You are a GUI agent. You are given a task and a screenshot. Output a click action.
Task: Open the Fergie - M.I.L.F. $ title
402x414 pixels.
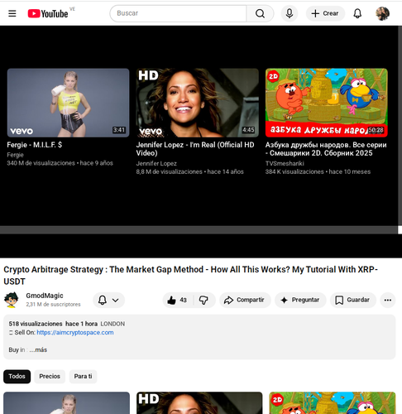pyautogui.click(x=35, y=145)
